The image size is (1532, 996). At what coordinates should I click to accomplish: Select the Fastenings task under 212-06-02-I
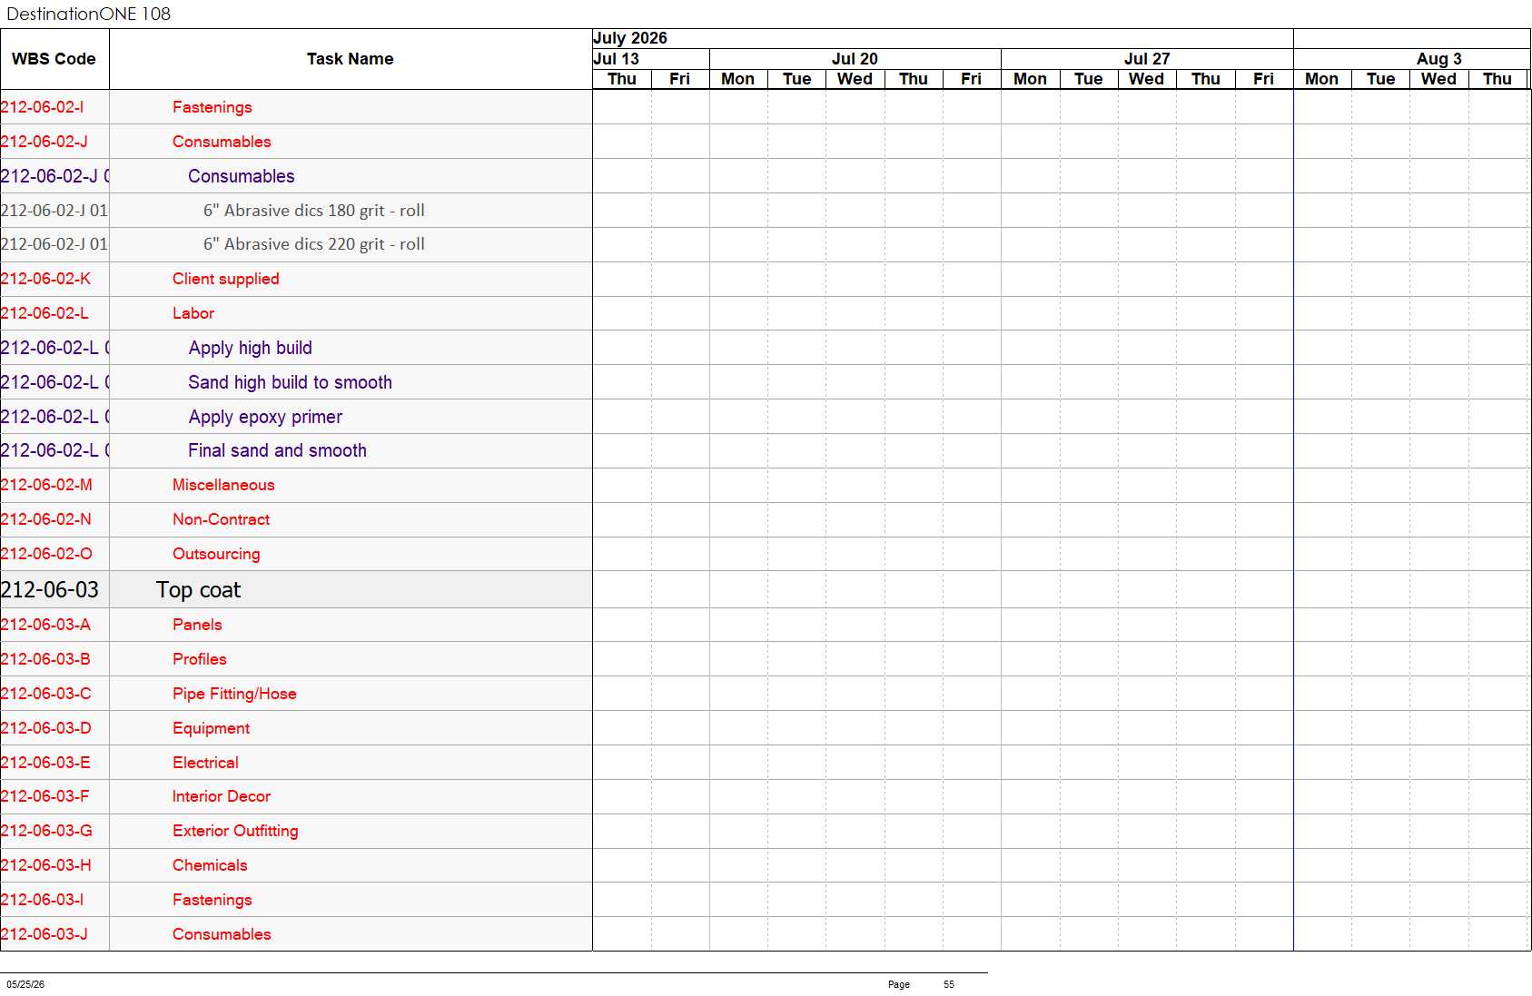coord(213,107)
